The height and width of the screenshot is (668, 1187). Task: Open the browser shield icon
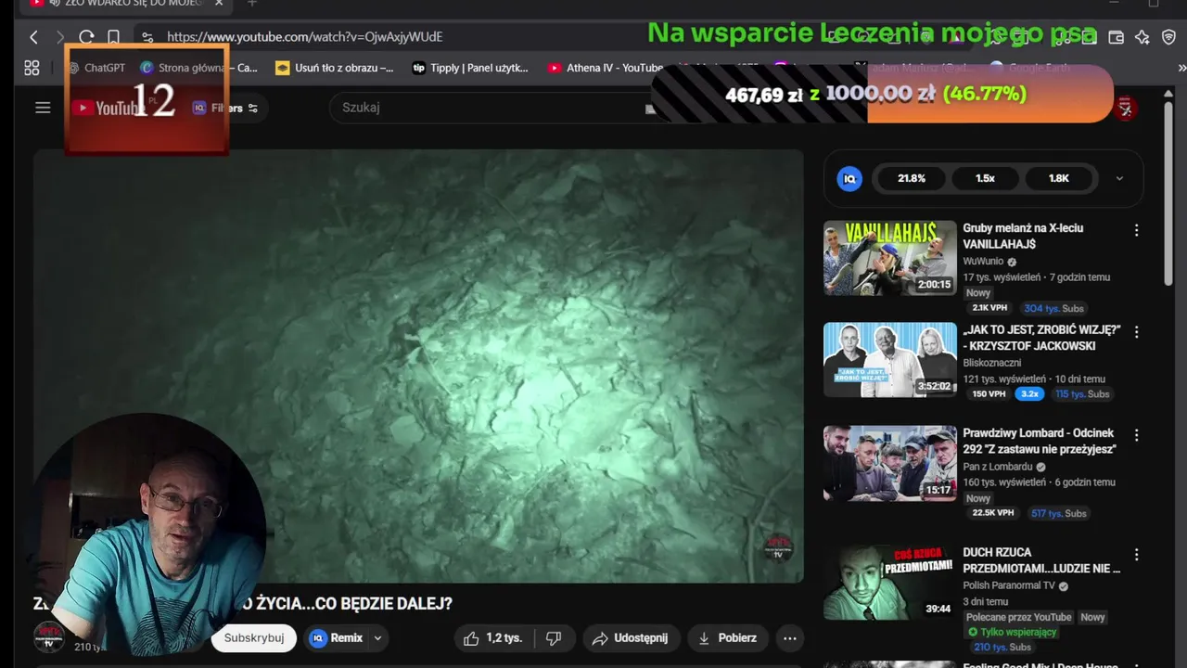(1168, 37)
